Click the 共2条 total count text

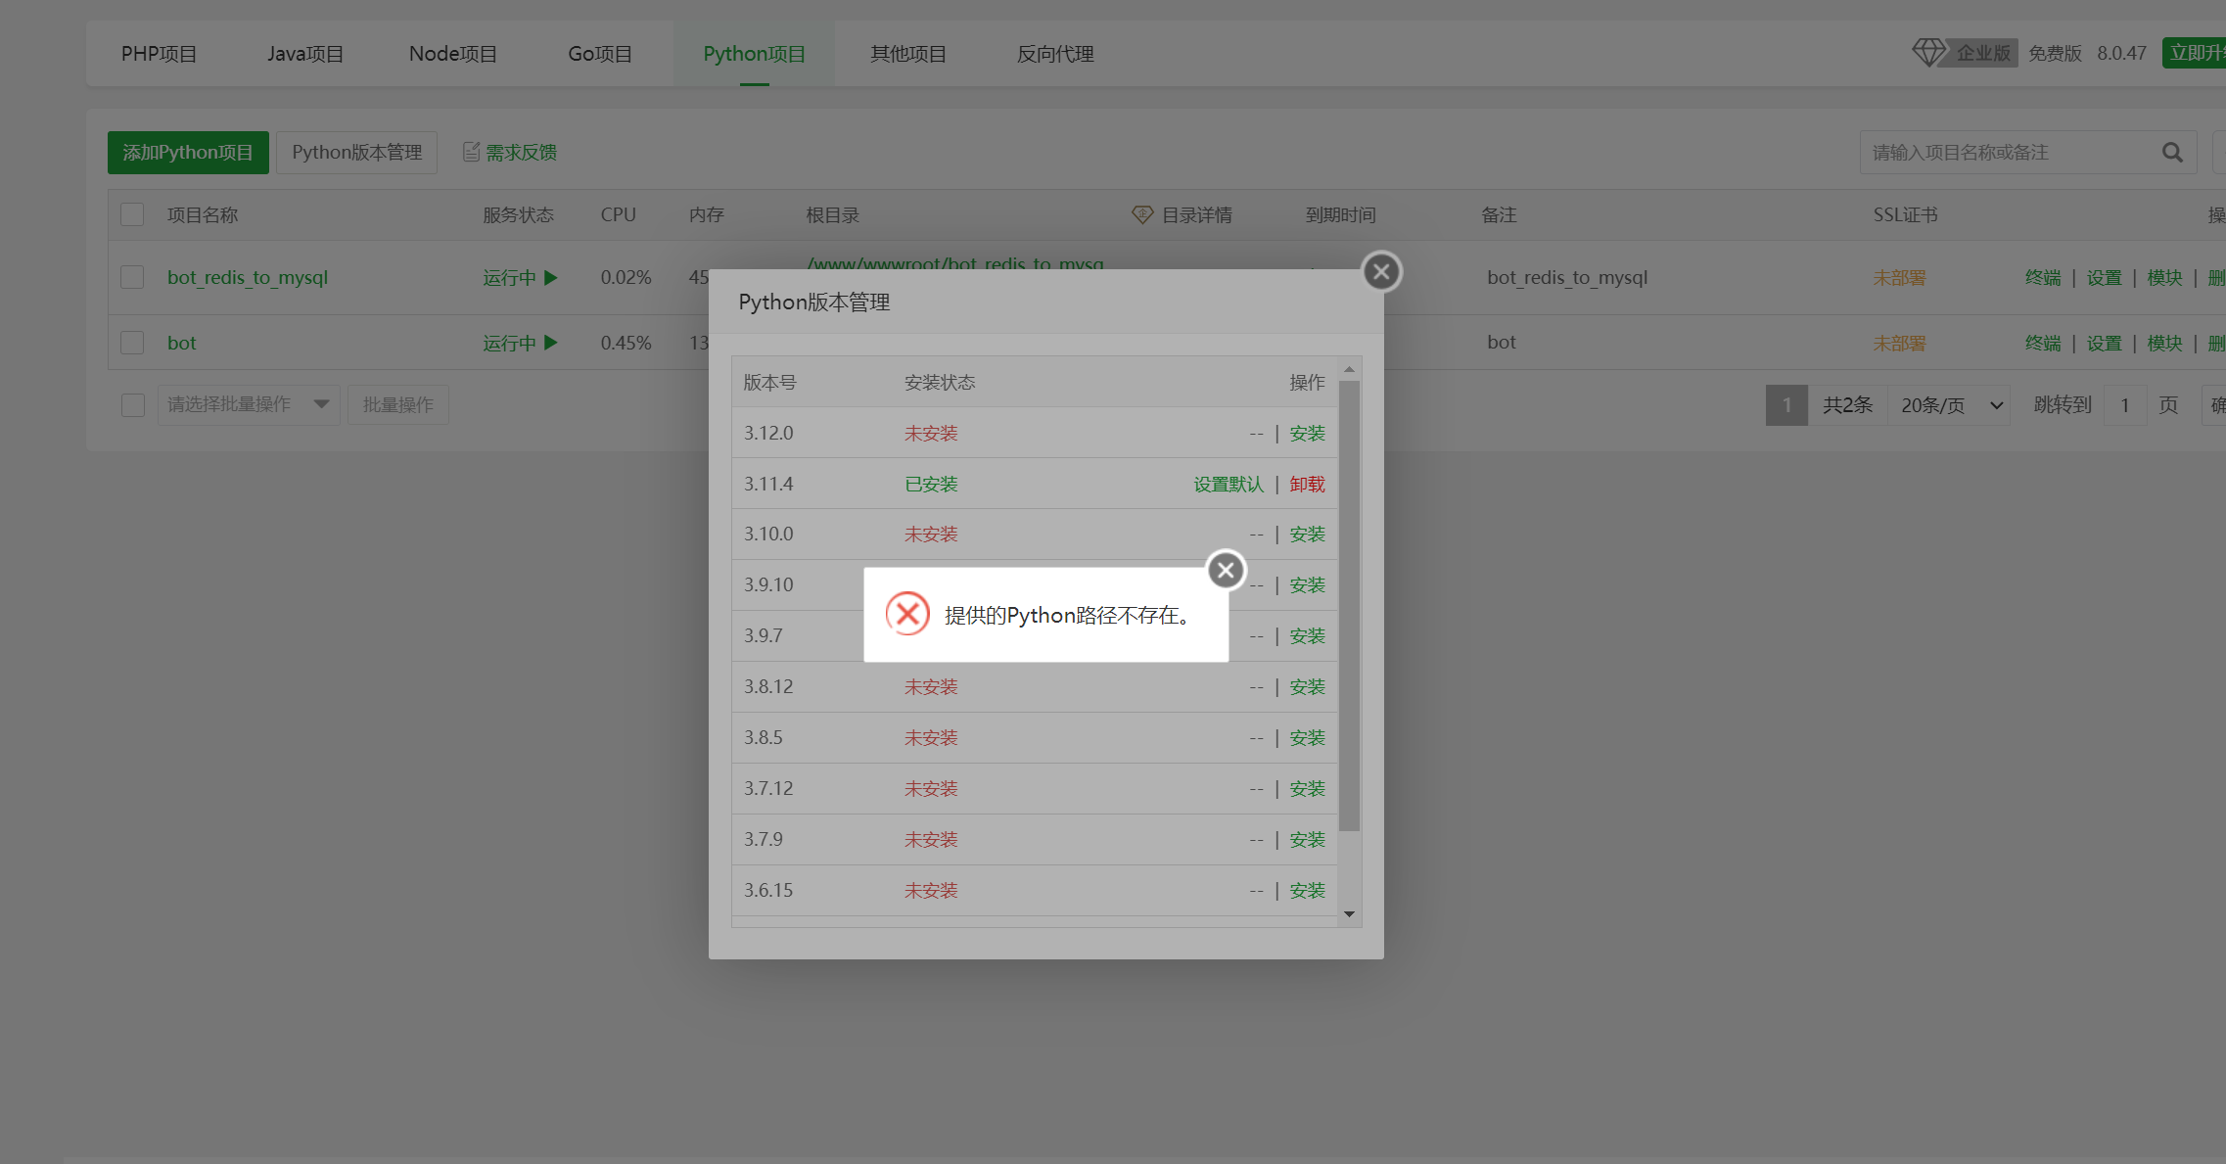(x=1847, y=405)
